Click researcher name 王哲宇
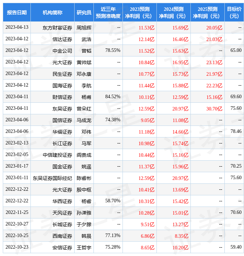 [x=84, y=248]
